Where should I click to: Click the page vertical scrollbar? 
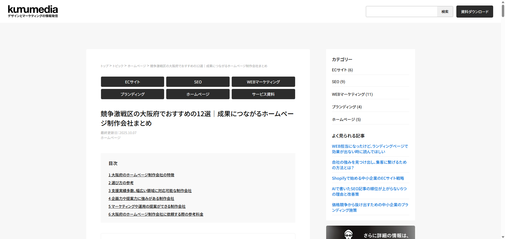coord(503,10)
